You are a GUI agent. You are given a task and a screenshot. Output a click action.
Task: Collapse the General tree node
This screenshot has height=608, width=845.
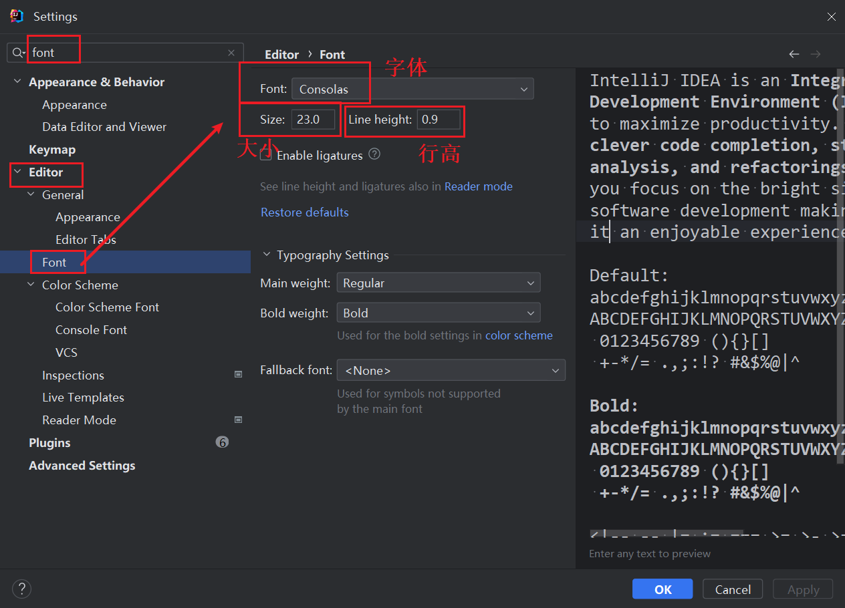pos(31,194)
